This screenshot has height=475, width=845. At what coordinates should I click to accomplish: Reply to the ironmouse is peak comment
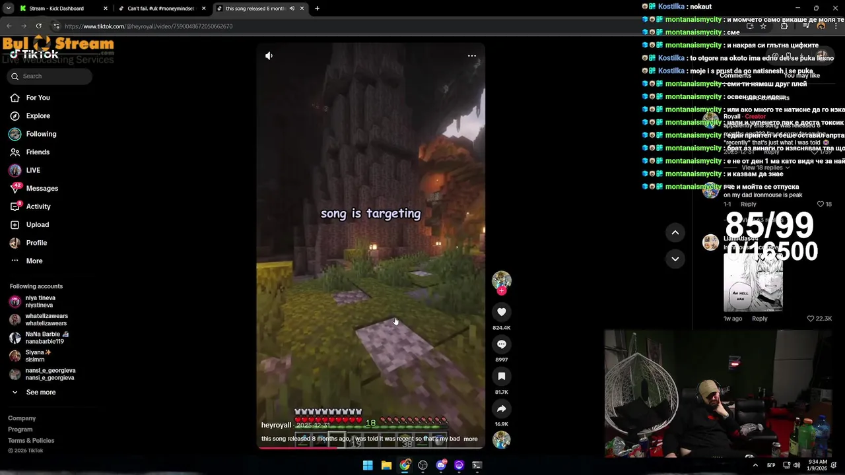pyautogui.click(x=749, y=205)
